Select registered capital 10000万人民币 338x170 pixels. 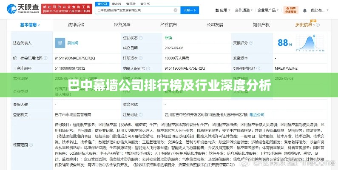(177, 58)
